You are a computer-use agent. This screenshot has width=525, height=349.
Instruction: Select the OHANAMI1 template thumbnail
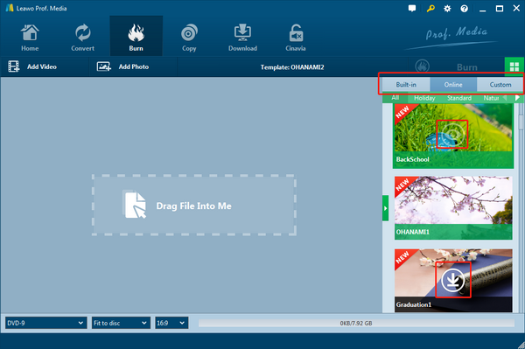tap(453, 208)
